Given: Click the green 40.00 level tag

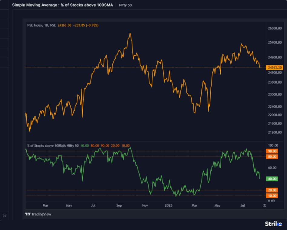Looking at the screenshot, I should pyautogui.click(x=272, y=179).
